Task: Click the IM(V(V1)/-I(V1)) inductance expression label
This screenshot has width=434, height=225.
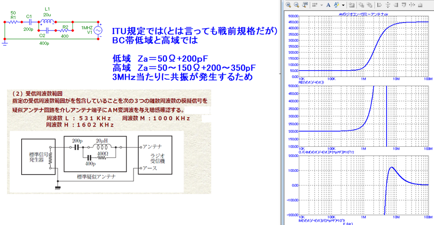Action: 321,220
